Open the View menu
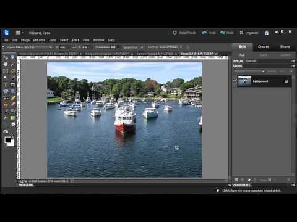297x222 pixels. 86,40
